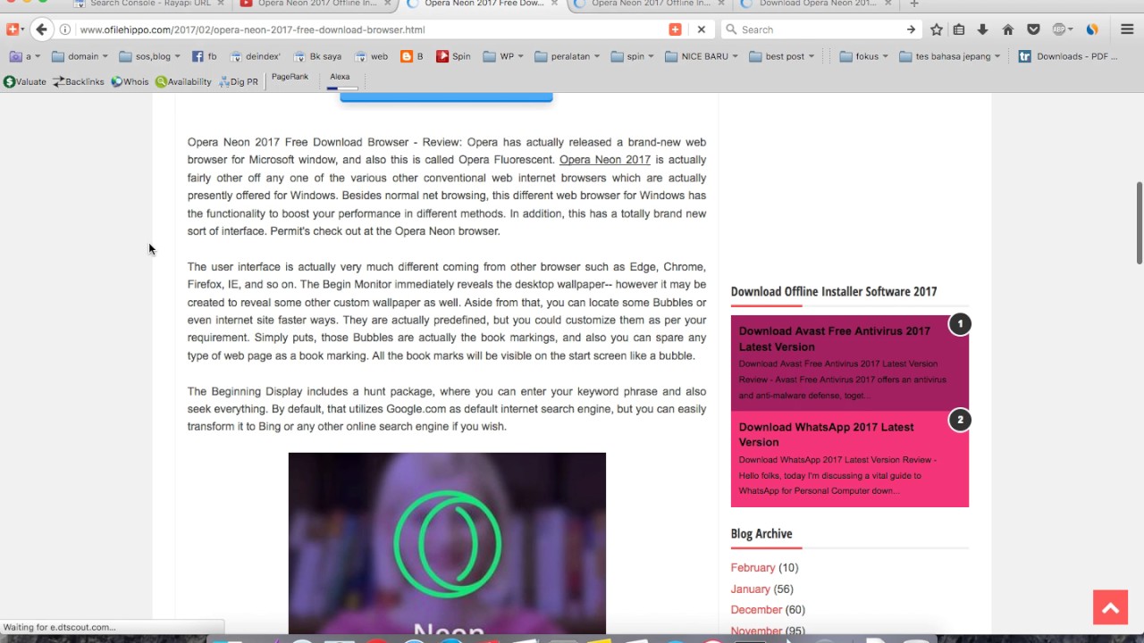Check domain Availability tool

tap(183, 81)
